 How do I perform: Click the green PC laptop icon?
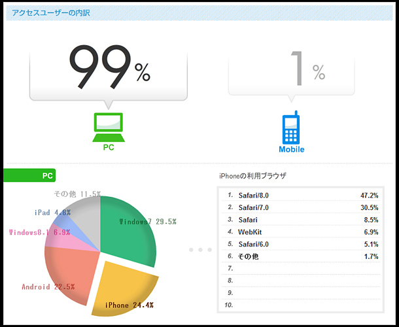coord(109,128)
